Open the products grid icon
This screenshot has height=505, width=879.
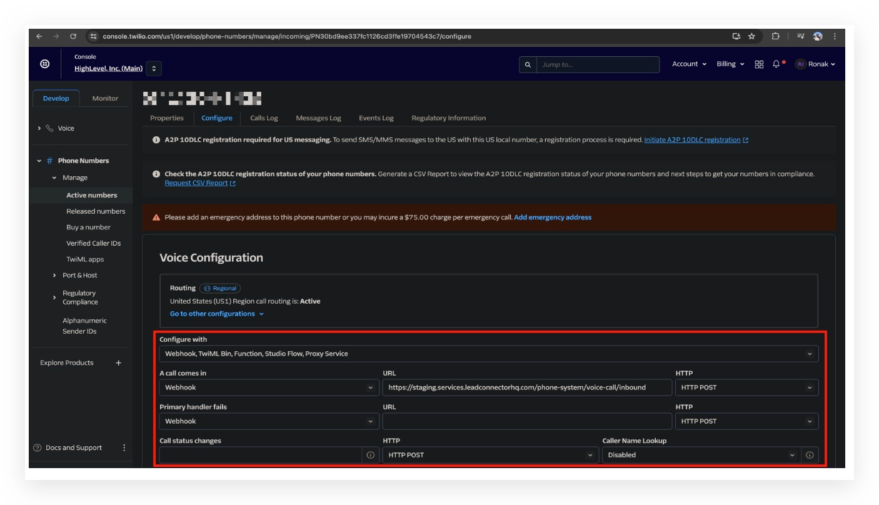[x=759, y=64]
